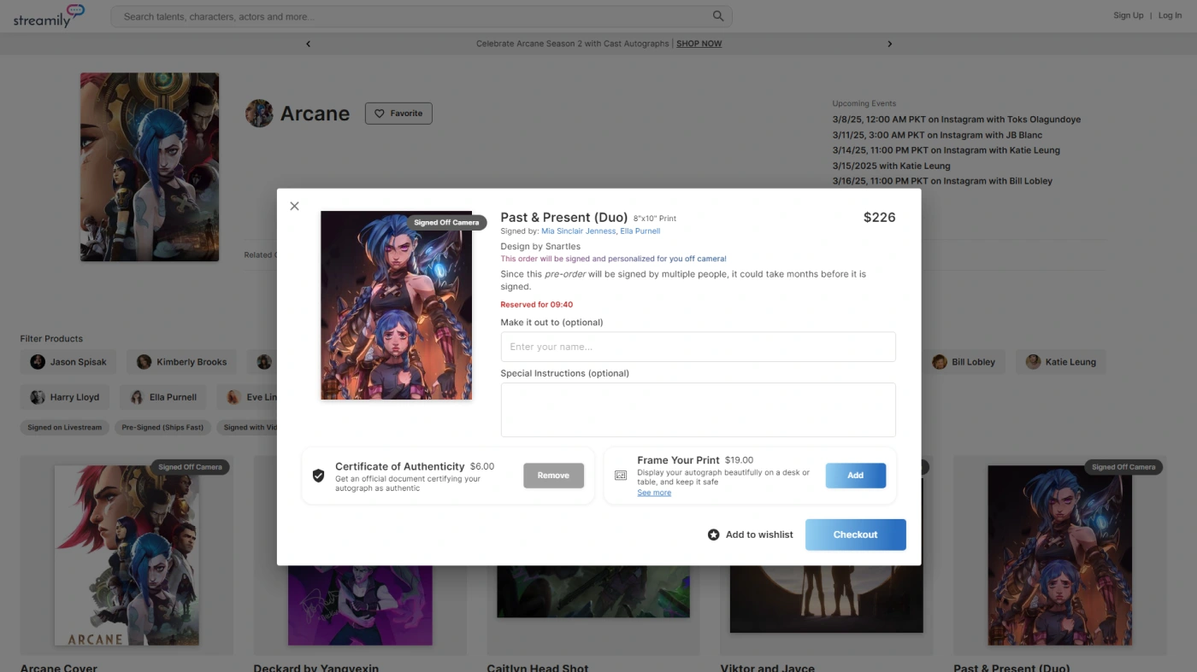Open the Sign Up link
The image size is (1197, 672).
pos(1129,15)
